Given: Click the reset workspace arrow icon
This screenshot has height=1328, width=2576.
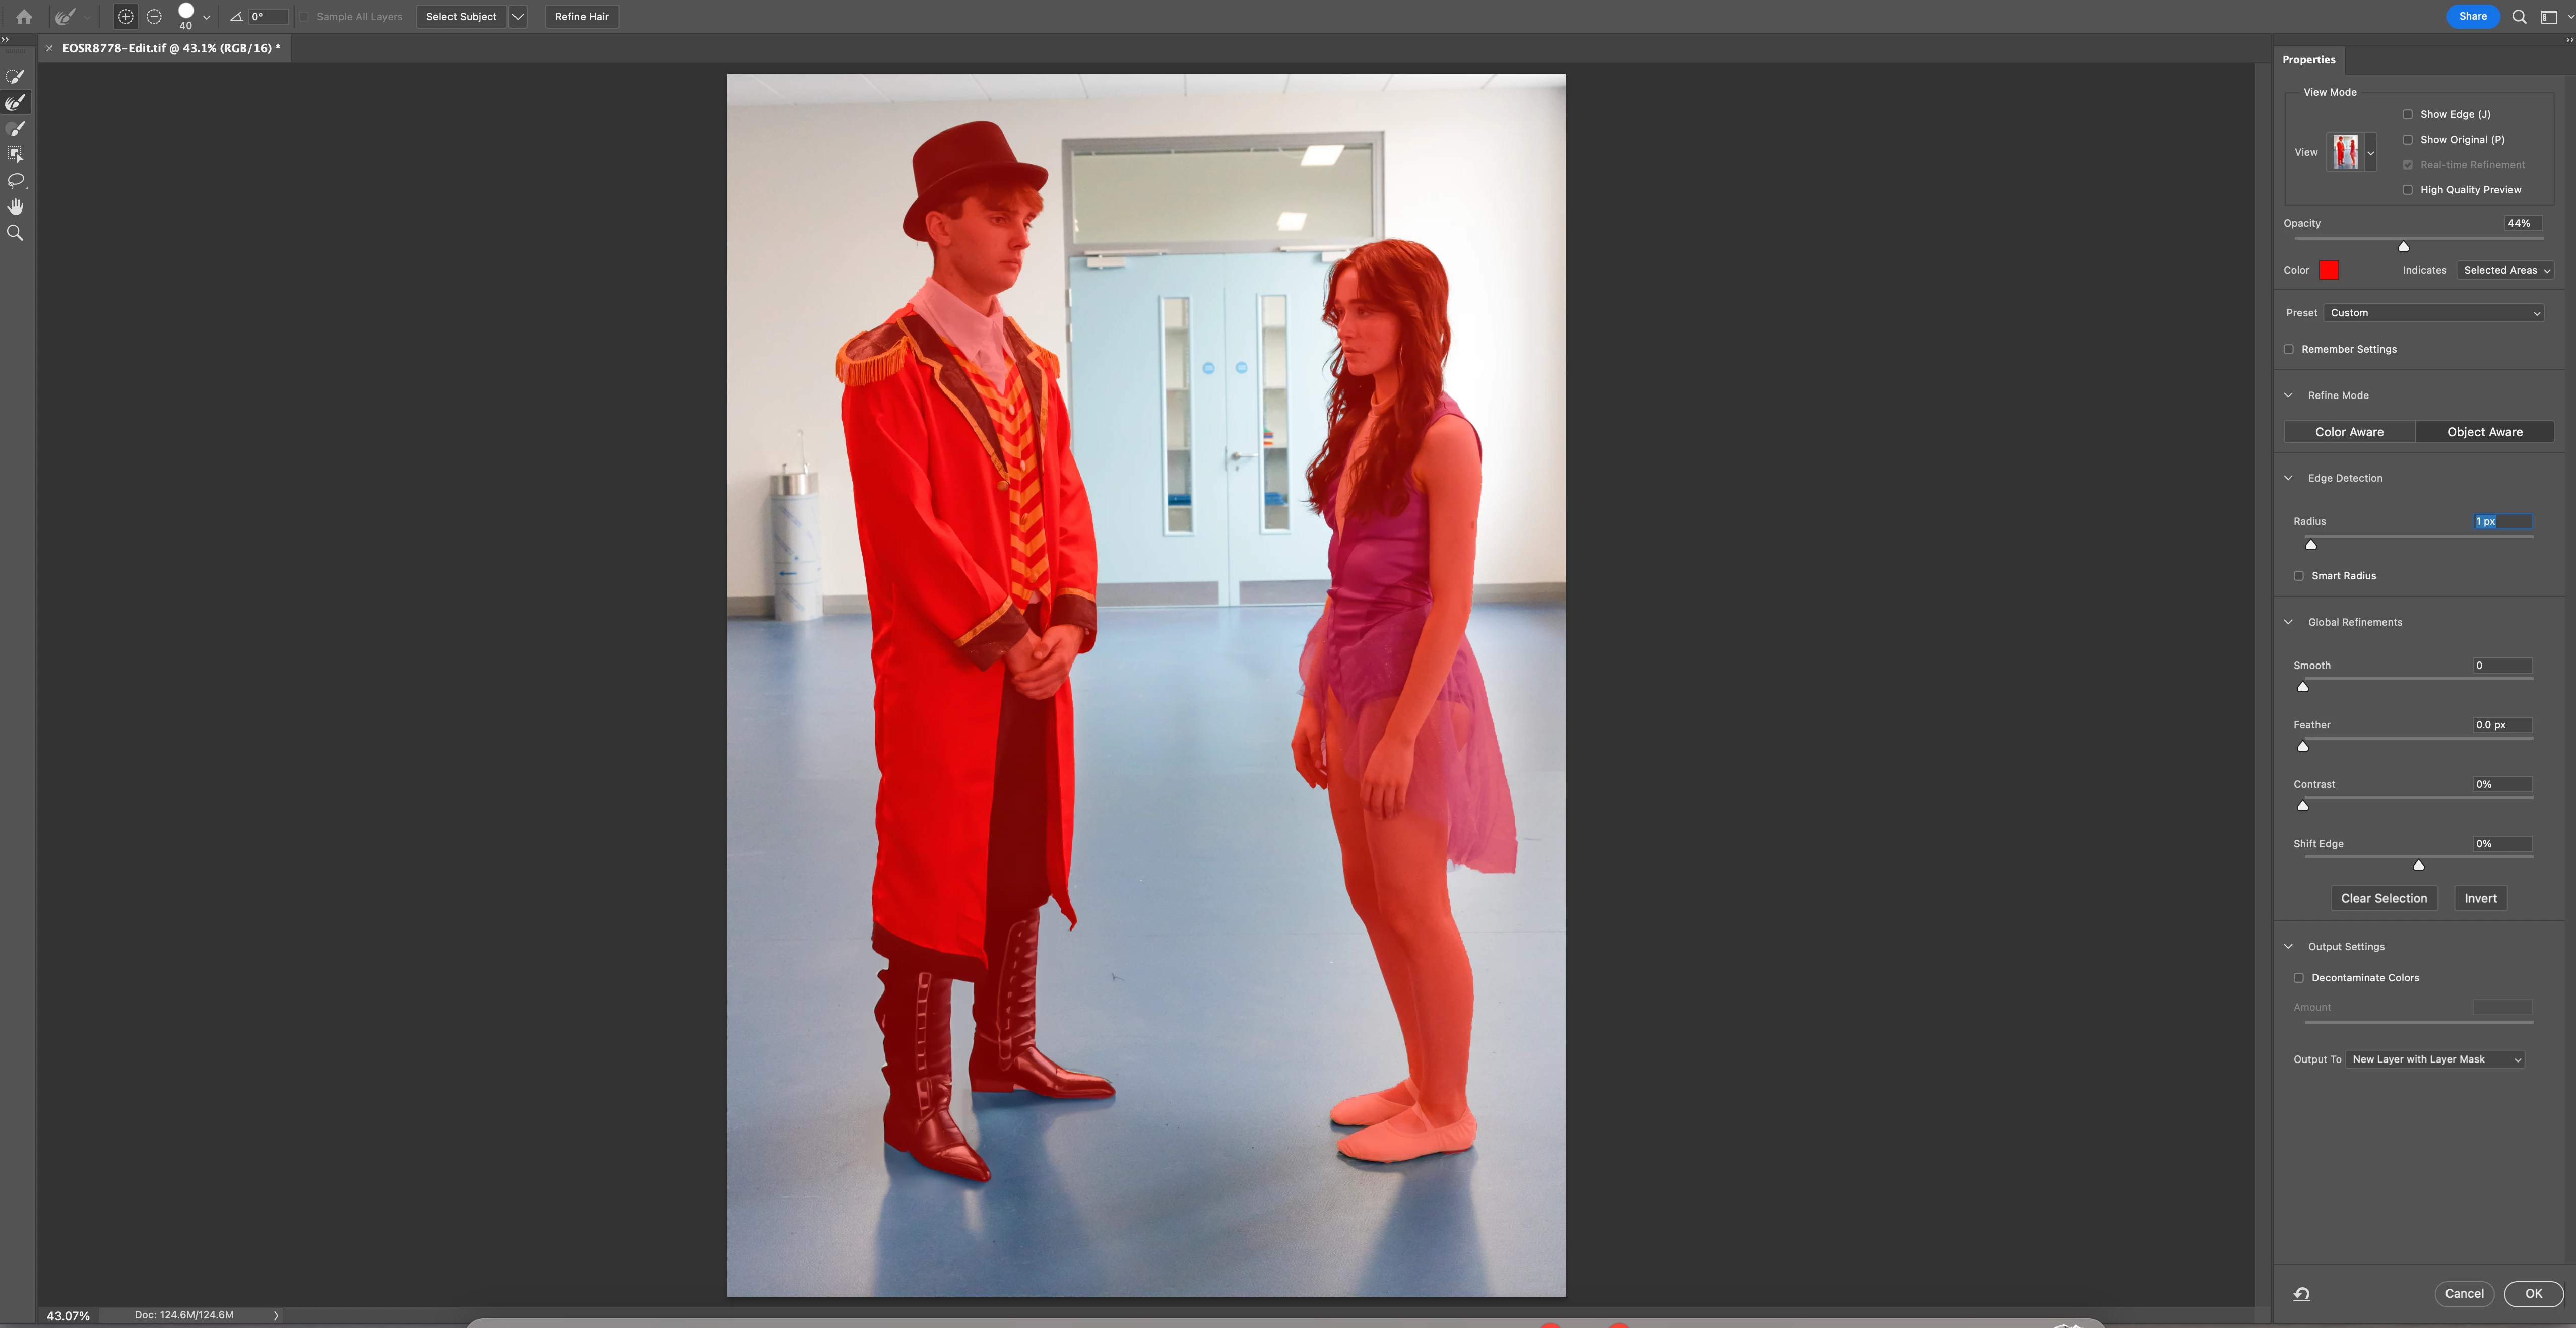Looking at the screenshot, I should click(x=2301, y=1294).
